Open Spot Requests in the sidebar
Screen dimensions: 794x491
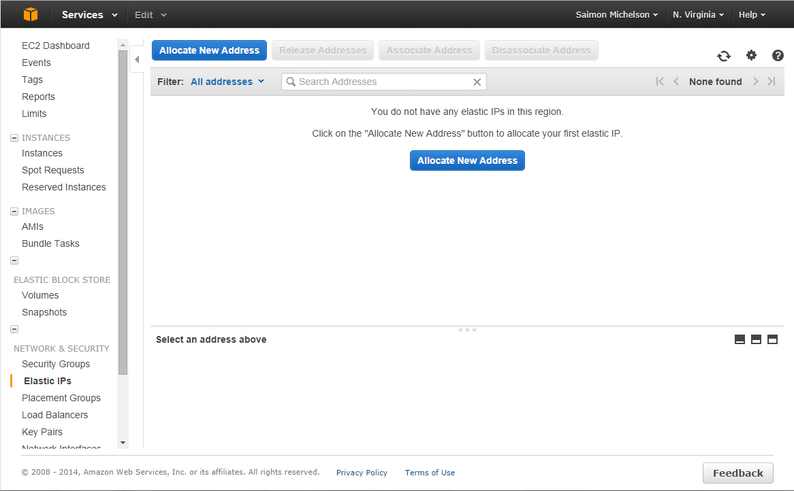tap(52, 171)
